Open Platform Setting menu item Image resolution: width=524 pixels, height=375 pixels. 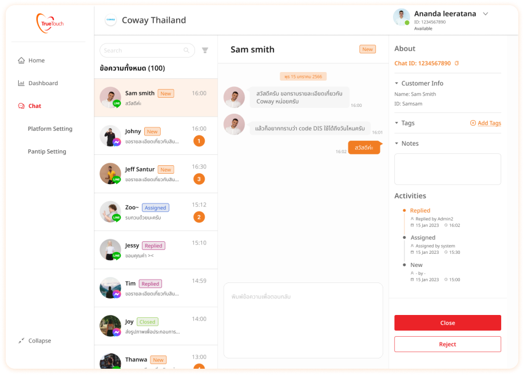(x=50, y=129)
